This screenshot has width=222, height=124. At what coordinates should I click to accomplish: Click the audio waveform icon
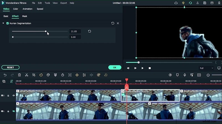tap(92, 75)
